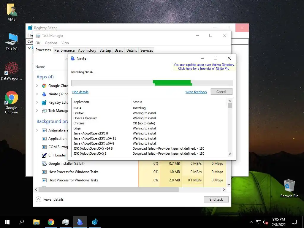The image size is (304, 228).
Task: Expand the Task Manager process group
Action: pos(37,111)
